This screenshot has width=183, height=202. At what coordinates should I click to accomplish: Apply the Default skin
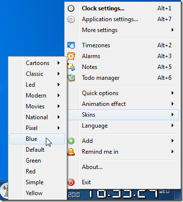tap(37, 150)
